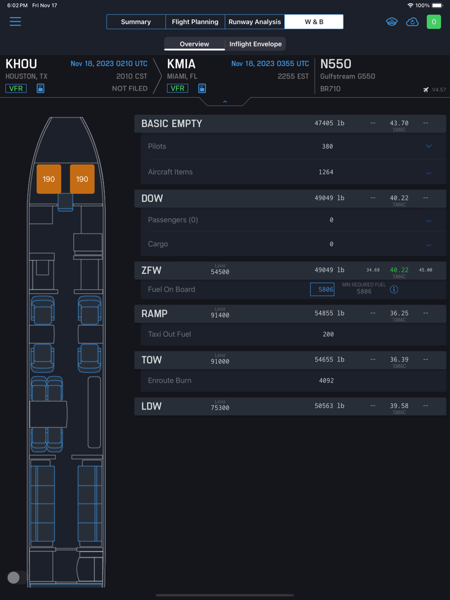Expand the Pilots row
Viewport: 450px width, 600px height.
click(428, 146)
